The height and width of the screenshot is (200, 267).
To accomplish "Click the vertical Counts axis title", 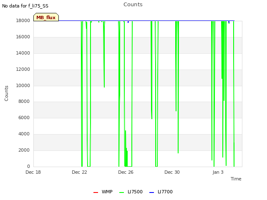I will click(6, 93).
